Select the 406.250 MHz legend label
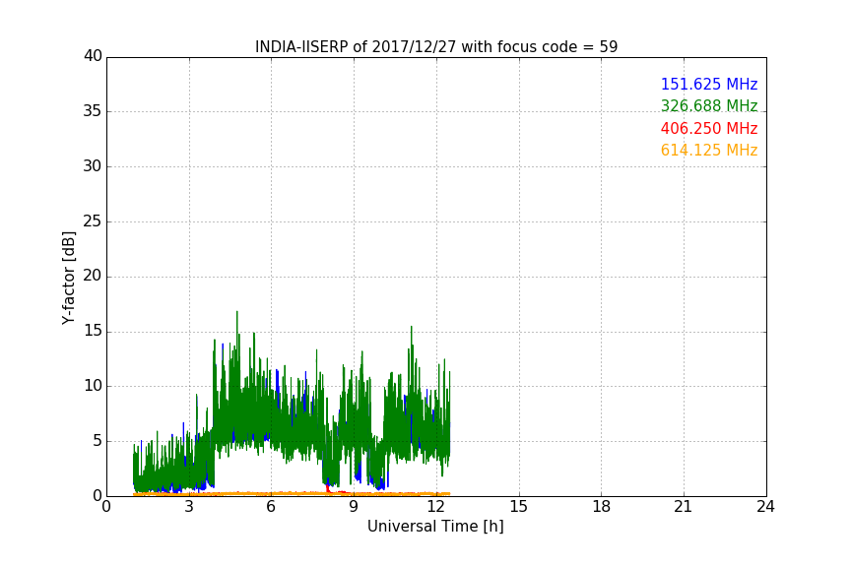 [x=709, y=129]
